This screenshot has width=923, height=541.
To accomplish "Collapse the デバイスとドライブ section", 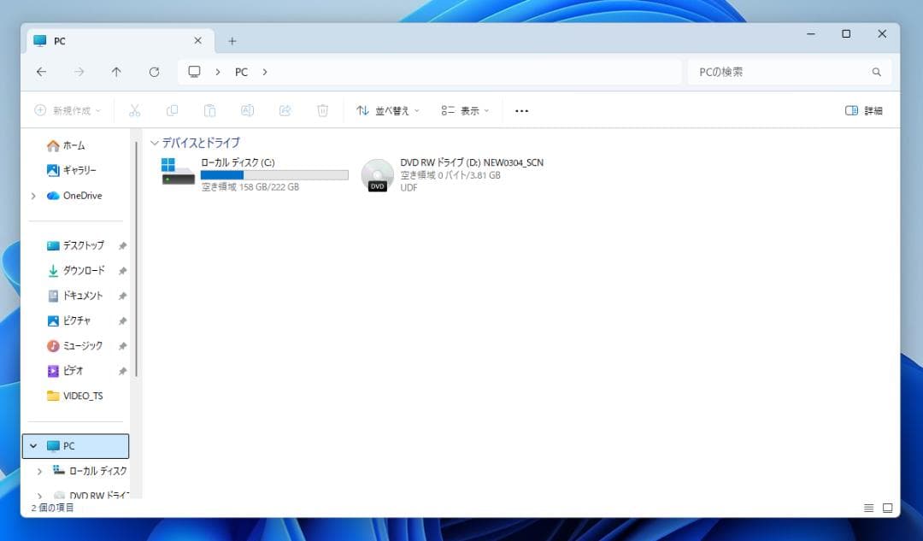I will click(x=155, y=142).
